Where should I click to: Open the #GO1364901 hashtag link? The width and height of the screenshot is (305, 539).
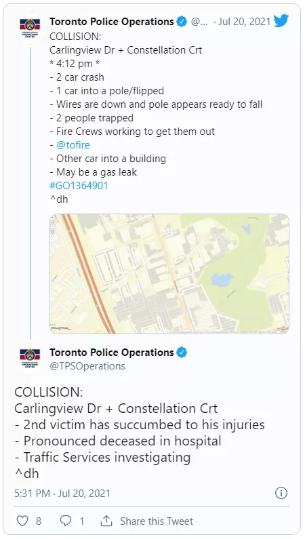pos(79,186)
